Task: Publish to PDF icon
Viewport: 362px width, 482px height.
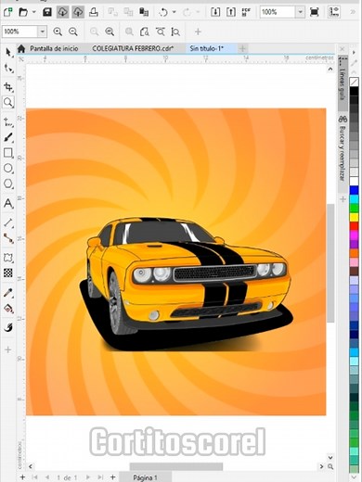Action: click(x=246, y=12)
